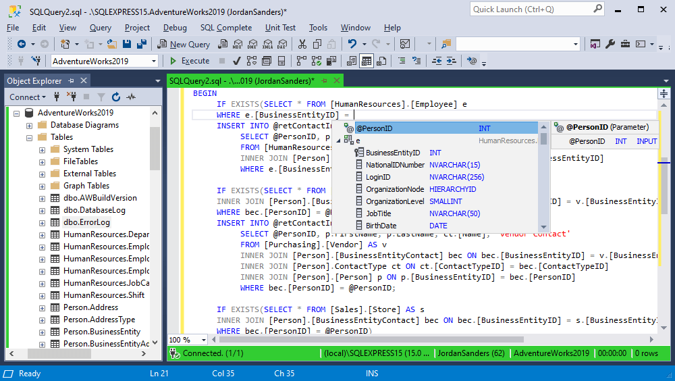Image resolution: width=675 pixels, height=381 pixels.
Task: Open the Debug menu
Action: point(175,28)
